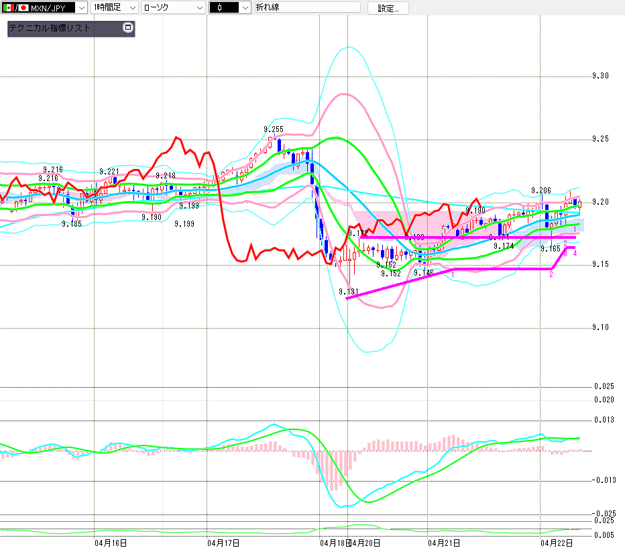This screenshot has width=625, height=550.
Task: Expand the テクニカル指標リスト panel icon
Action: 128,28
